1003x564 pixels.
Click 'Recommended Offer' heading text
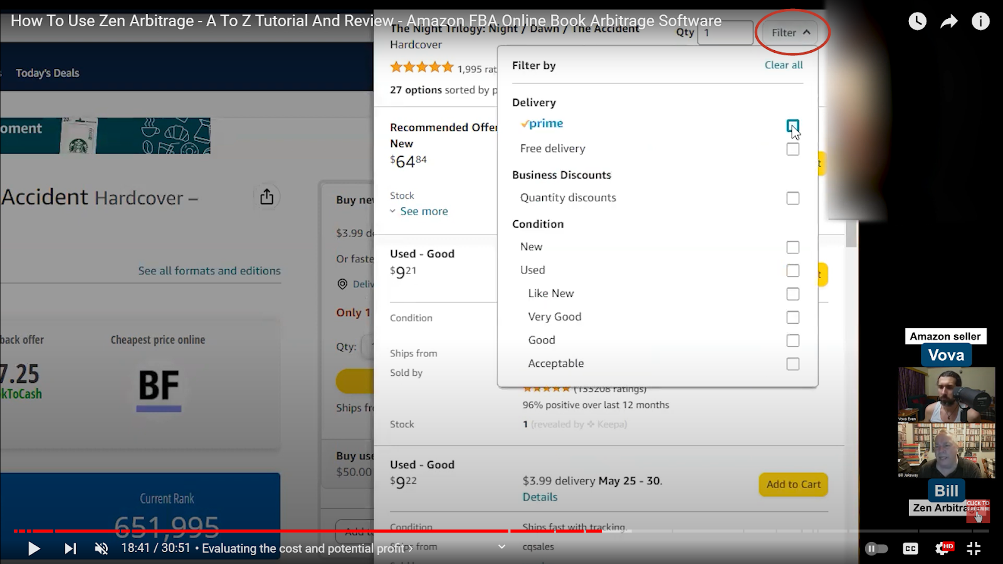pos(443,127)
